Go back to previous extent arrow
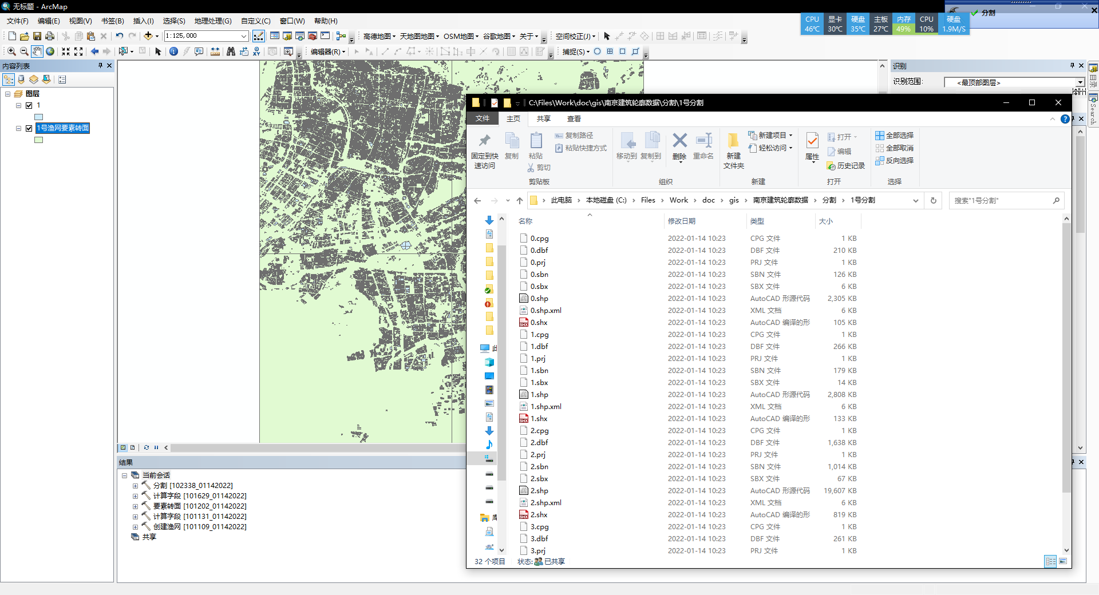1099x595 pixels. [95, 51]
